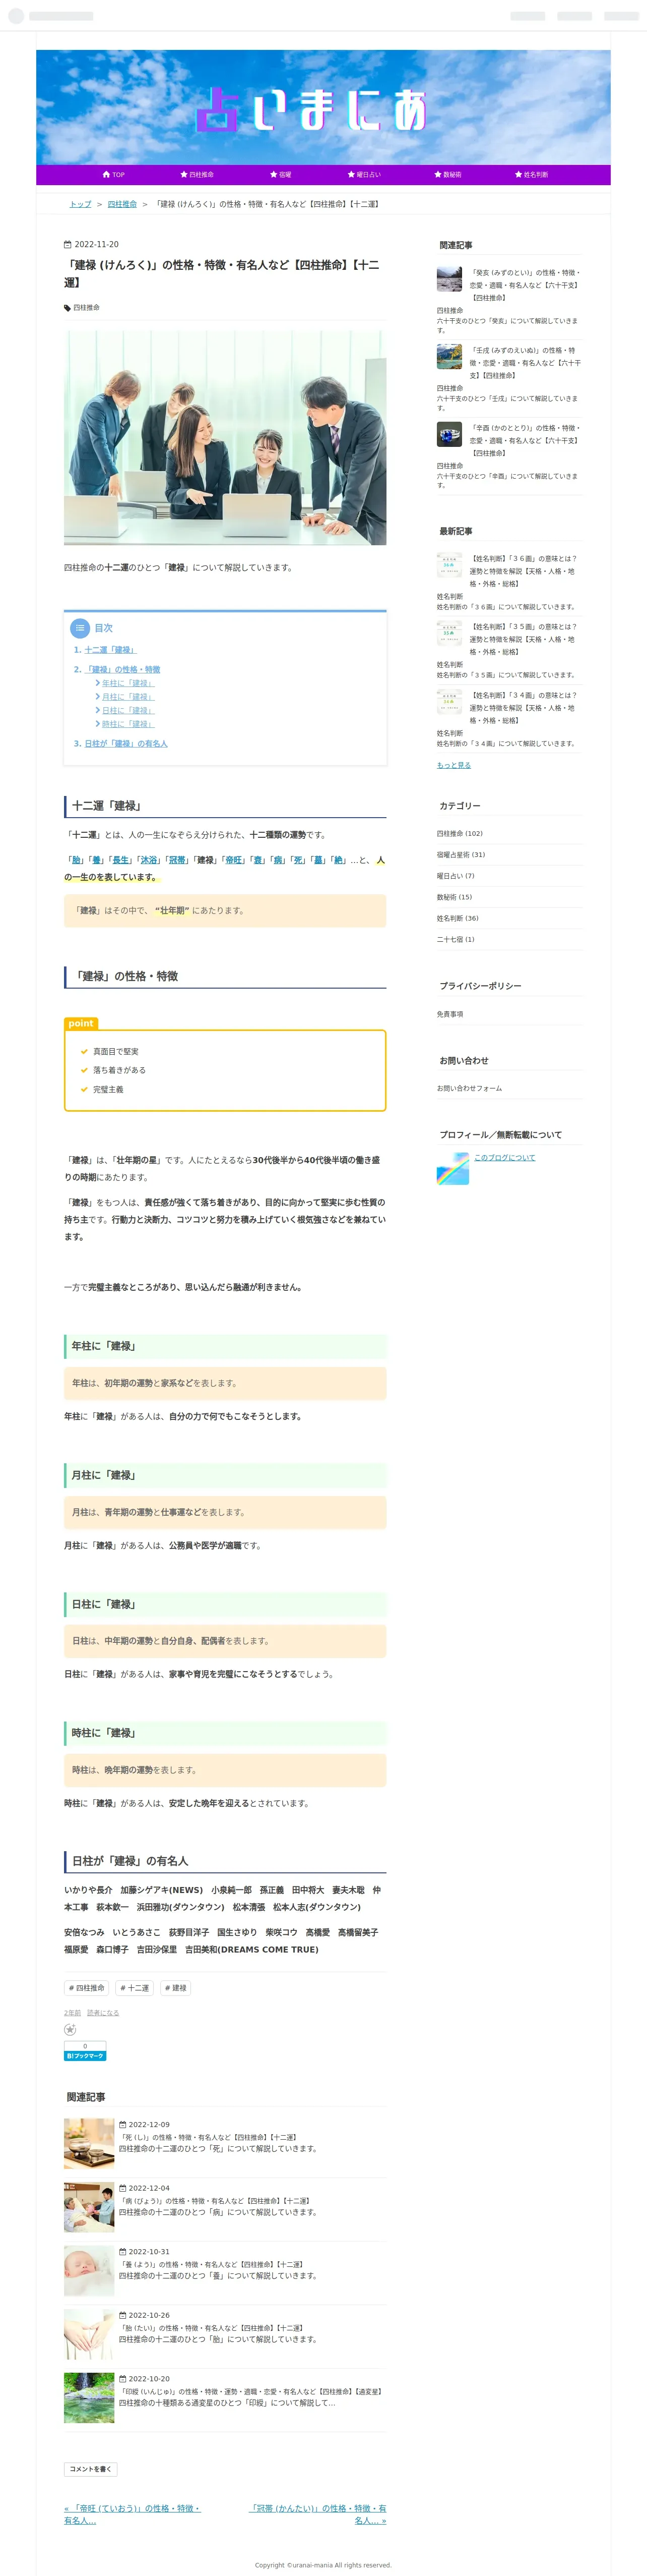Screen dimensions: 647x2576
Task: Open the 四柱推命 navigation menu item
Action: point(197,175)
